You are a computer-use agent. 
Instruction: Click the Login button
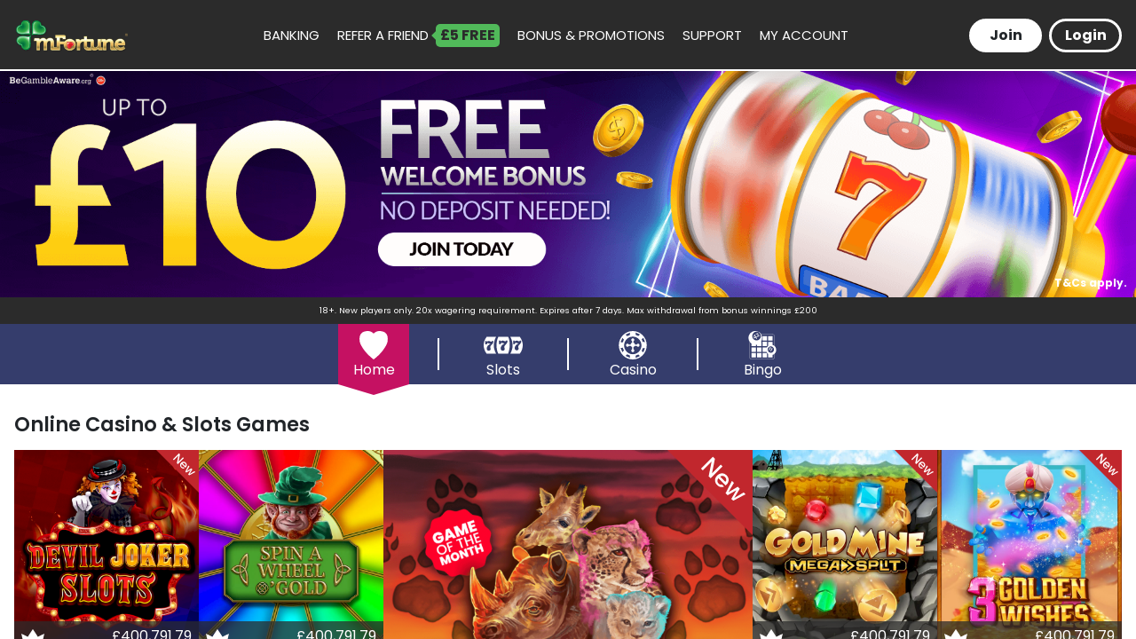coord(1085,35)
